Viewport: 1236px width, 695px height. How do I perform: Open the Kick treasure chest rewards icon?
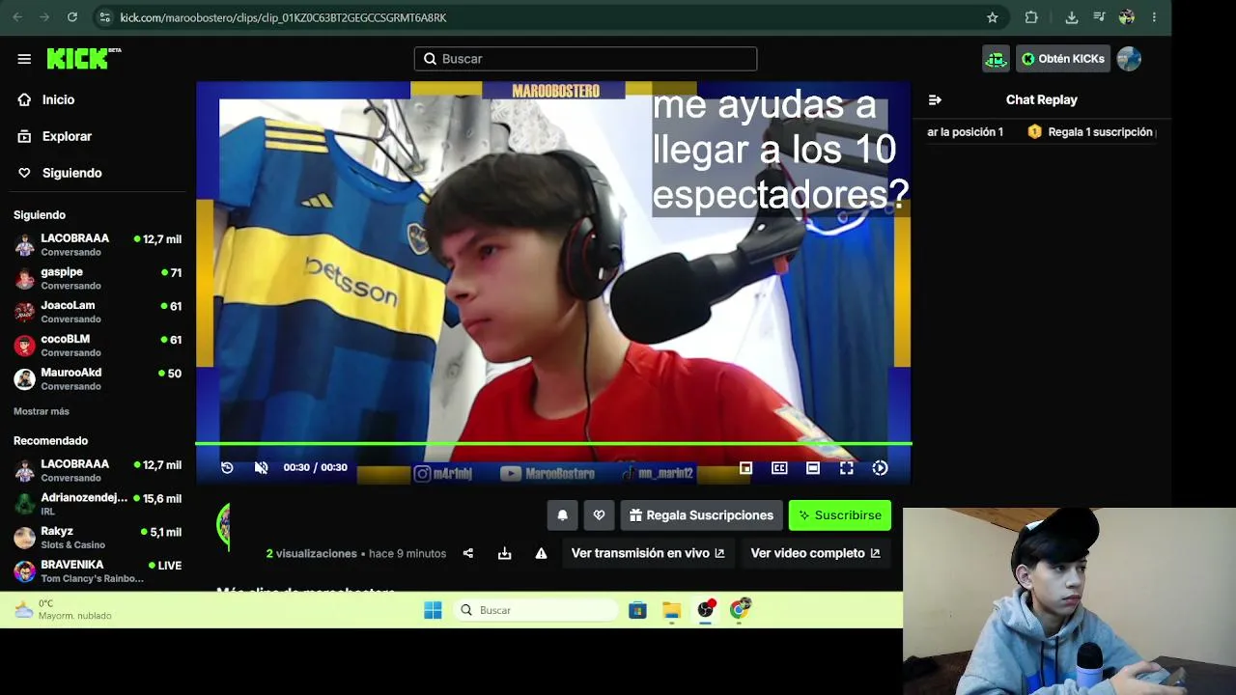point(996,59)
